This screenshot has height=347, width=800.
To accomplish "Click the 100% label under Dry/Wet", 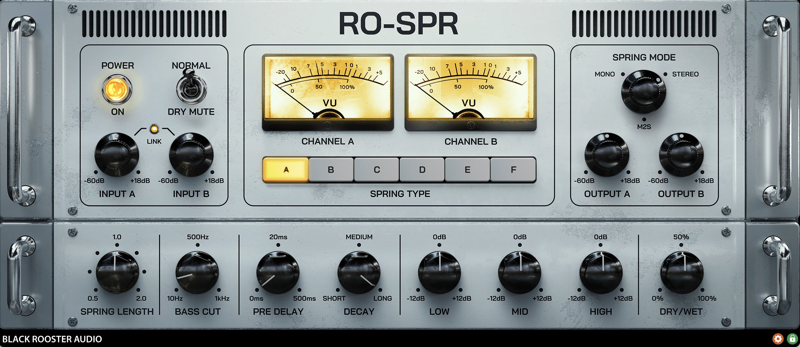I will coord(707,298).
